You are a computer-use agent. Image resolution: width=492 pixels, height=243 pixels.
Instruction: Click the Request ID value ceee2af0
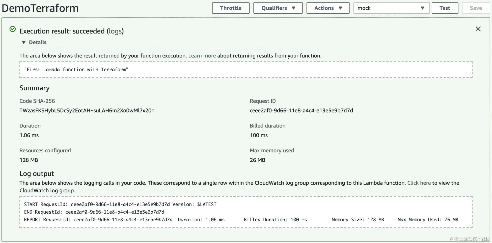click(x=301, y=111)
